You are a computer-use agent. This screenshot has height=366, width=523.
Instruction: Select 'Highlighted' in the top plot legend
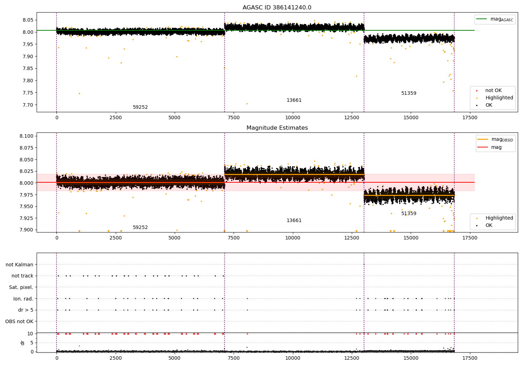[x=495, y=98]
